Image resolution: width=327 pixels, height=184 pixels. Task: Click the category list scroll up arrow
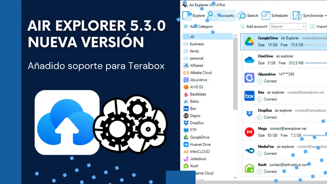[235, 35]
